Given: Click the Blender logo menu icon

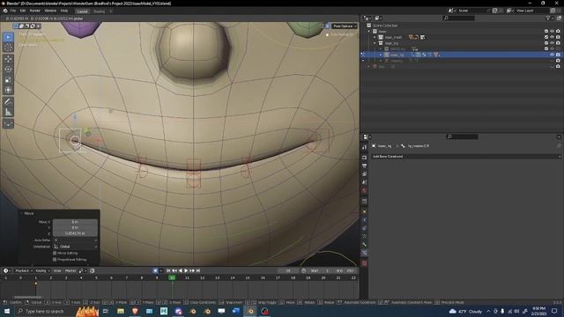Looking at the screenshot, I should point(5,11).
